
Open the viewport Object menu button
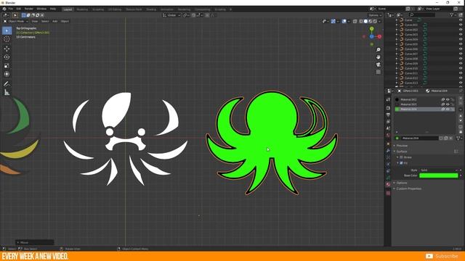point(65,21)
